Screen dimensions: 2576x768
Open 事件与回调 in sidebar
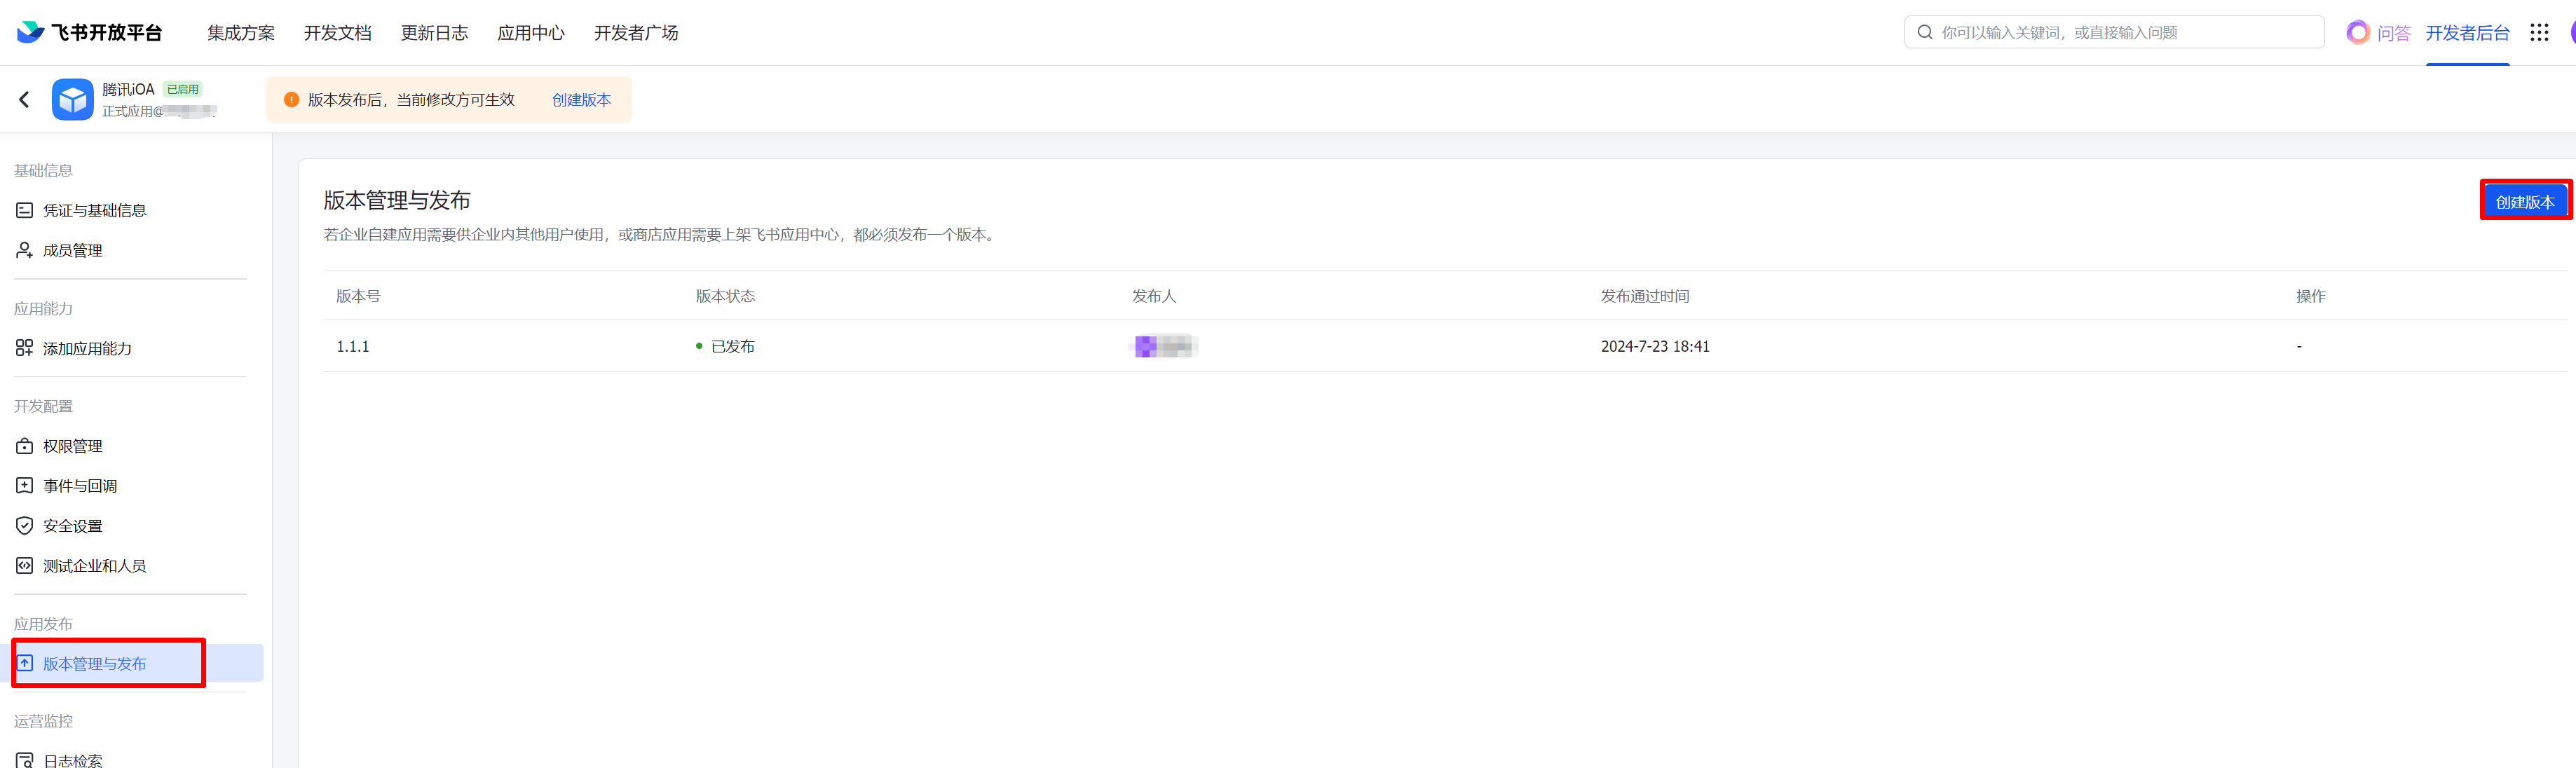79,486
